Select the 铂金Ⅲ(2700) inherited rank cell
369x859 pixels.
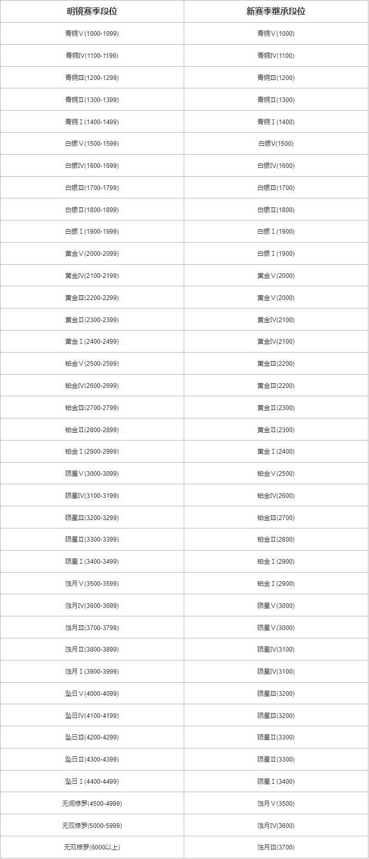tap(276, 518)
